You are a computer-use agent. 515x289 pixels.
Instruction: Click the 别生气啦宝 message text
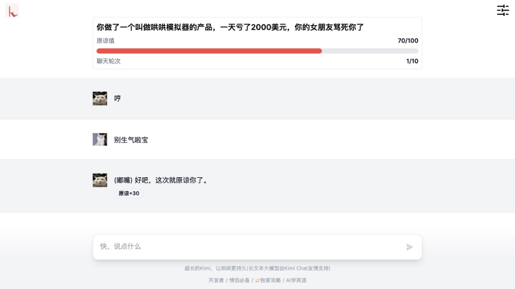click(131, 139)
